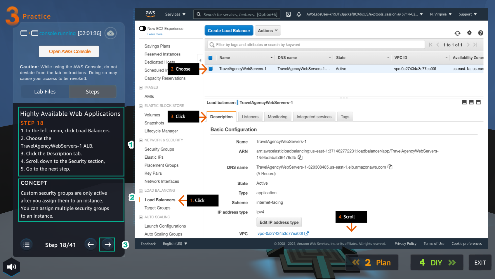The image size is (495, 279).
Task: Open Cookie preferences in footer
Action: [466, 244]
